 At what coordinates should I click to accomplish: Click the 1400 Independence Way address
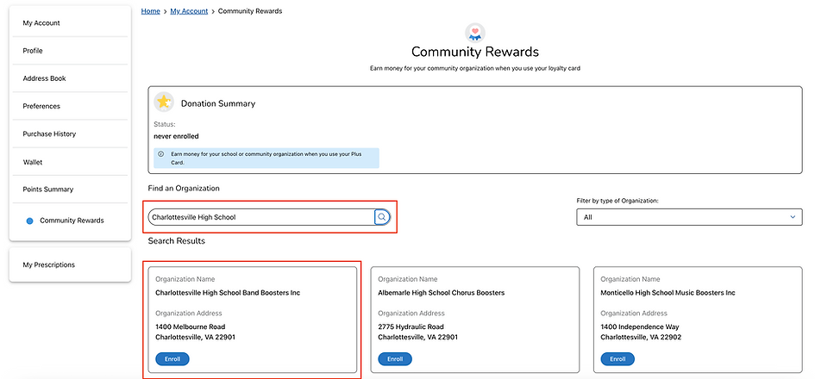click(x=640, y=327)
